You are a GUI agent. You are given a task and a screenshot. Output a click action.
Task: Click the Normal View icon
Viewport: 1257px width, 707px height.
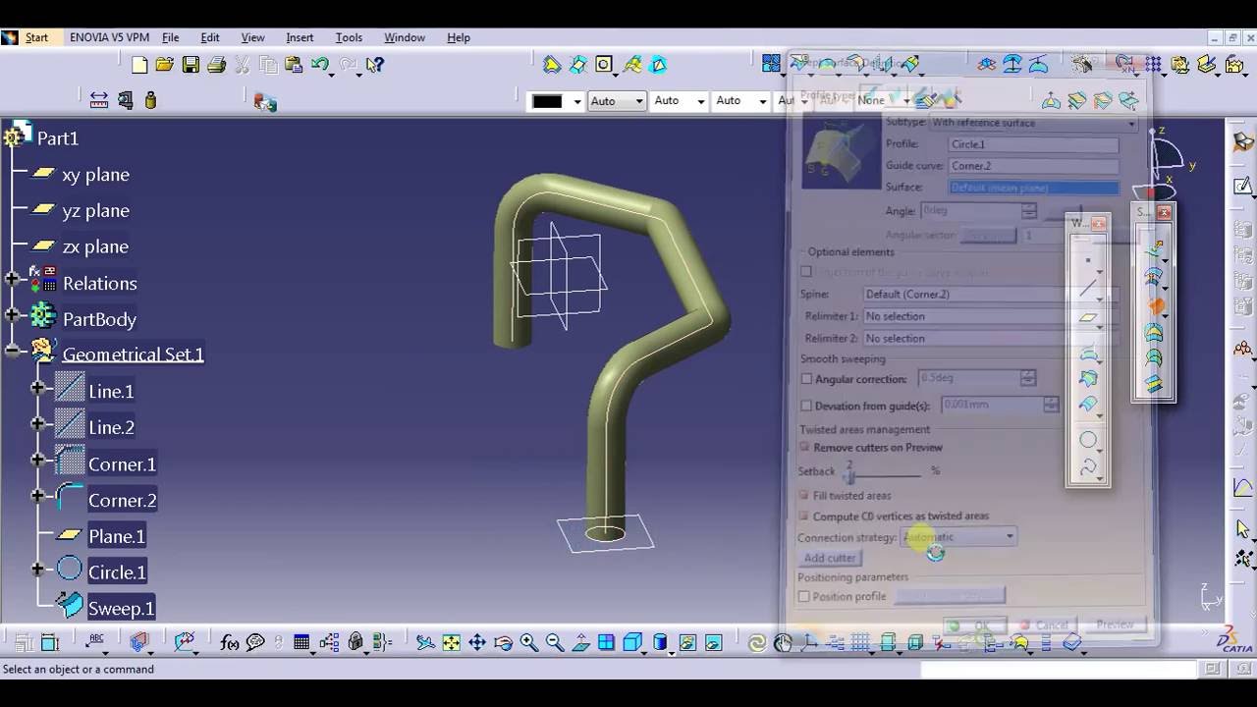click(580, 643)
